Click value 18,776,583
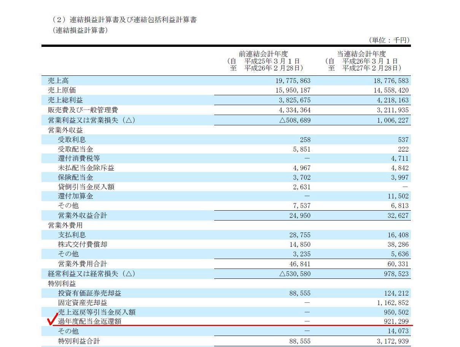 click(390, 81)
